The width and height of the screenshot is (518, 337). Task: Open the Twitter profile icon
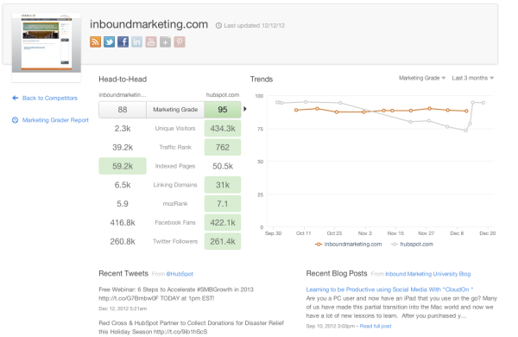pos(110,42)
